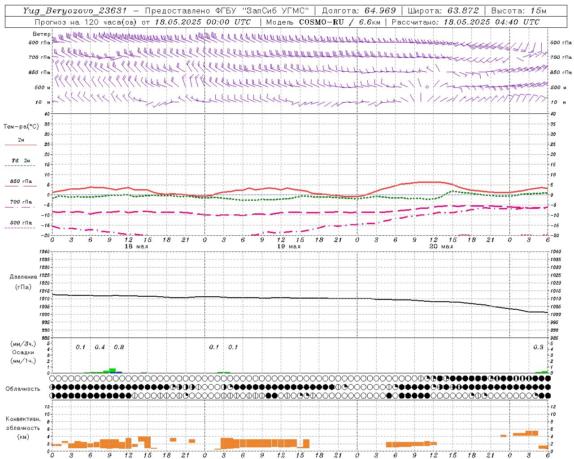Click the Модель COSMO-RU / 6.6км label

tap(323, 22)
